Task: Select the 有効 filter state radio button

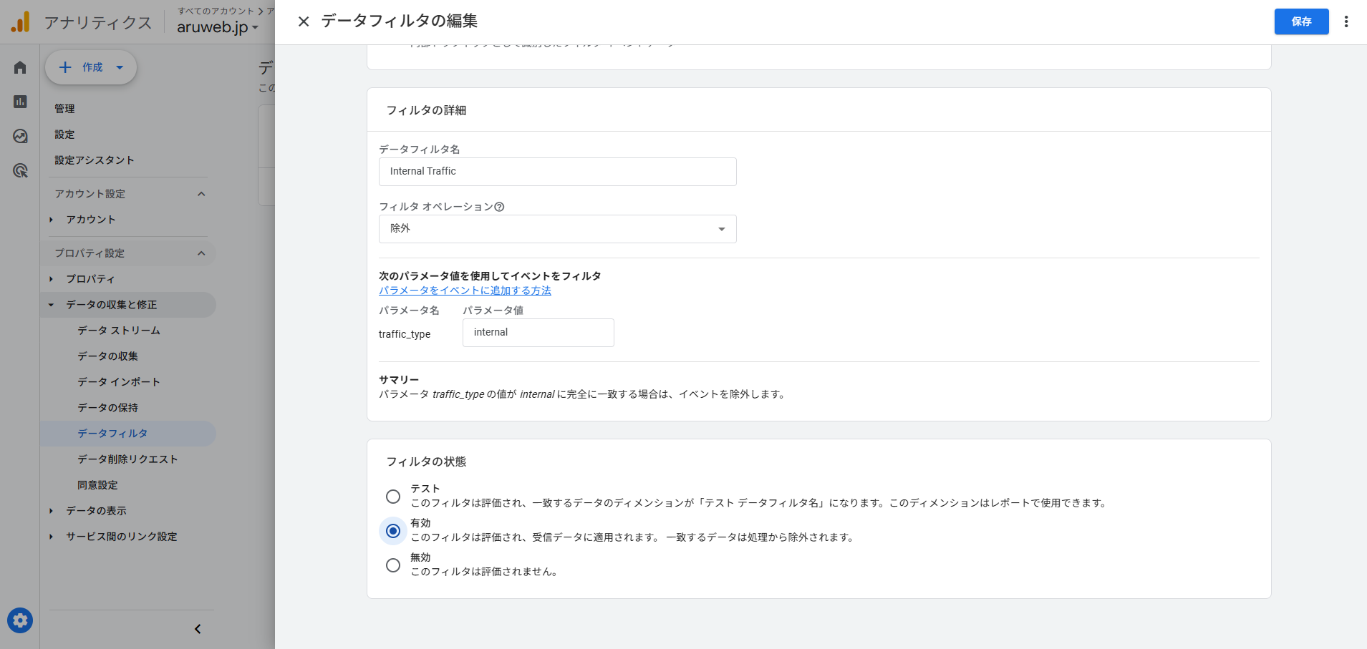Action: [393, 531]
